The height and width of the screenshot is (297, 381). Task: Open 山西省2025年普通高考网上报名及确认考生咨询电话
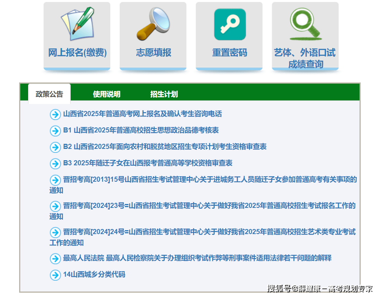coord(142,114)
